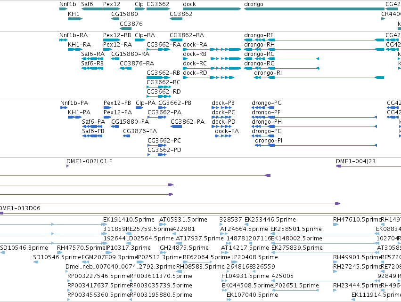
Task: Click the CG3662-RA transcript label
Action: click(164, 44)
